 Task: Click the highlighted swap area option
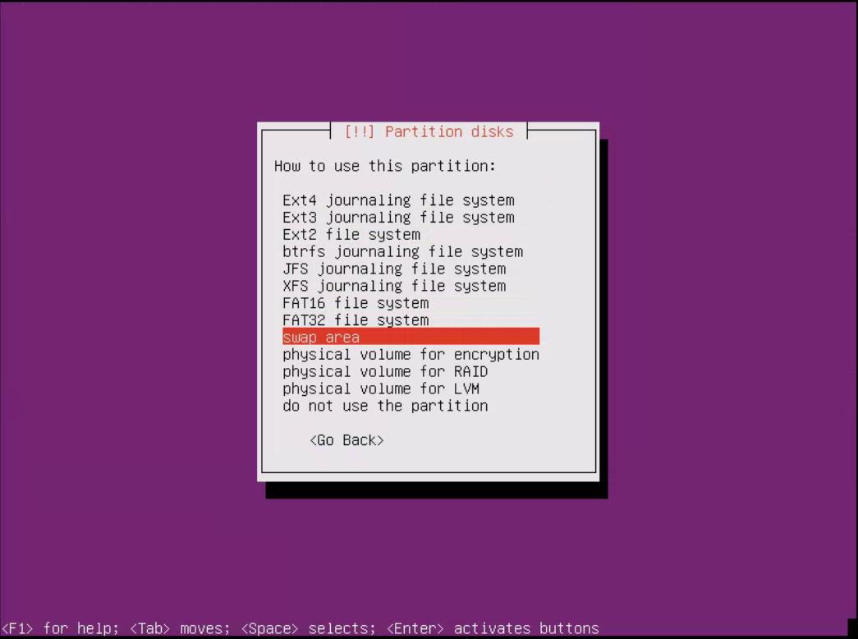tap(411, 337)
